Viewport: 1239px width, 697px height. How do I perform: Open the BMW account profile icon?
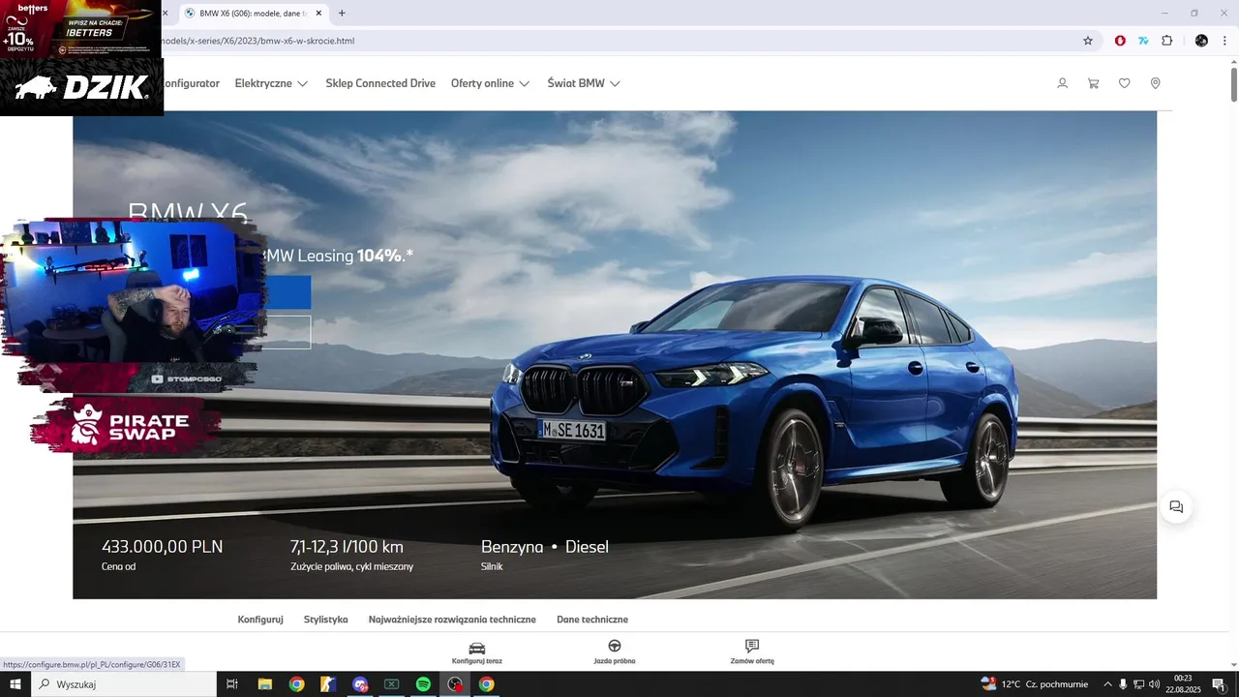pyautogui.click(x=1062, y=83)
